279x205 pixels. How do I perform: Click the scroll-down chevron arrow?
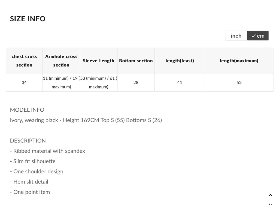pos(271,204)
